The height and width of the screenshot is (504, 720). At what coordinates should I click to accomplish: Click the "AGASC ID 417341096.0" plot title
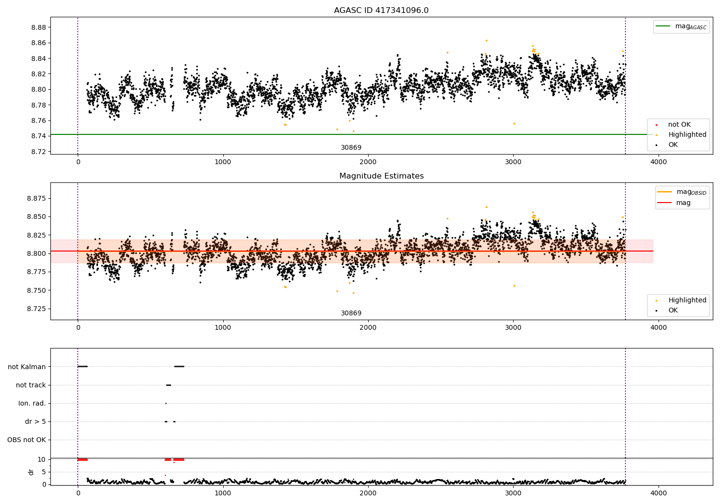(x=381, y=11)
